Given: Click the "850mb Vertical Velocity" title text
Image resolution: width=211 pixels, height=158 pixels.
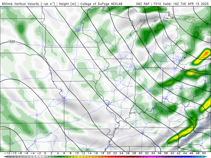Looking at the screenshot, I should tap(20, 4).
